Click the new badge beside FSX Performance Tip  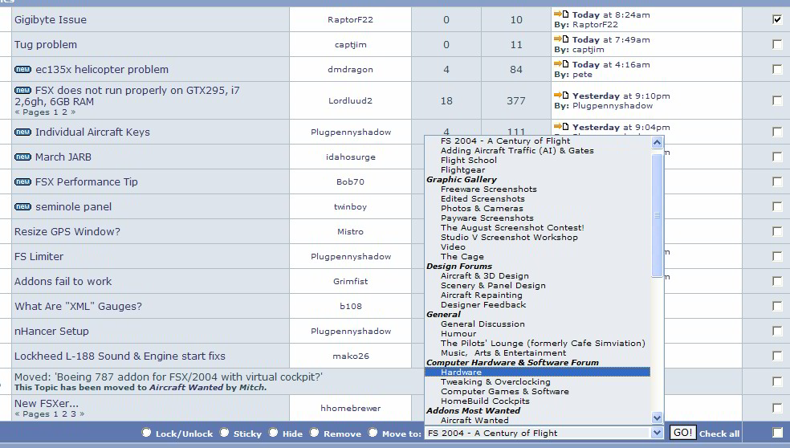click(x=22, y=182)
